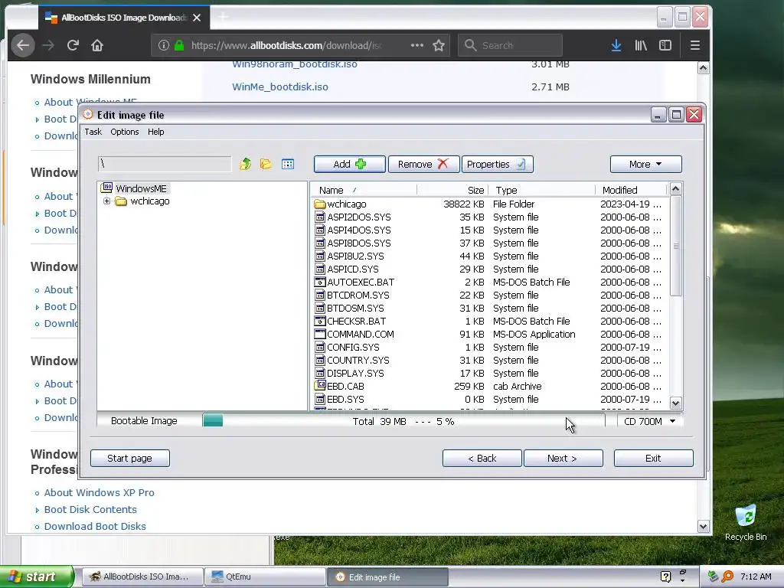Click file list scroll down arrow

675,403
